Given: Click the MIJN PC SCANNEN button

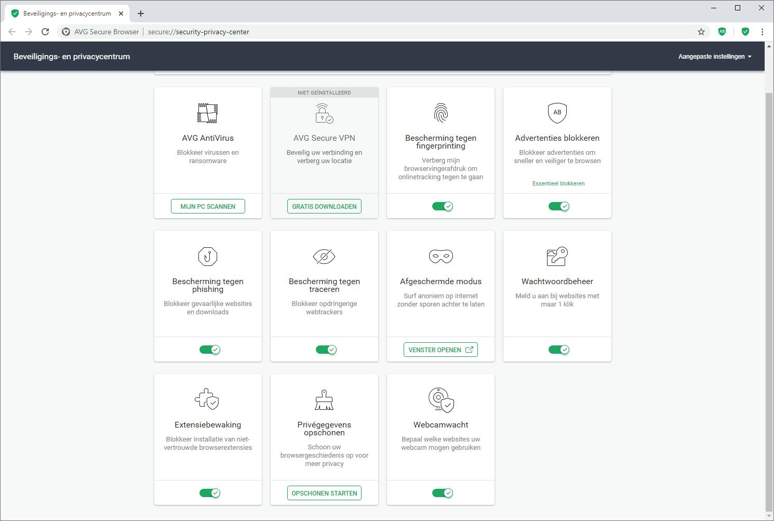Looking at the screenshot, I should point(208,206).
